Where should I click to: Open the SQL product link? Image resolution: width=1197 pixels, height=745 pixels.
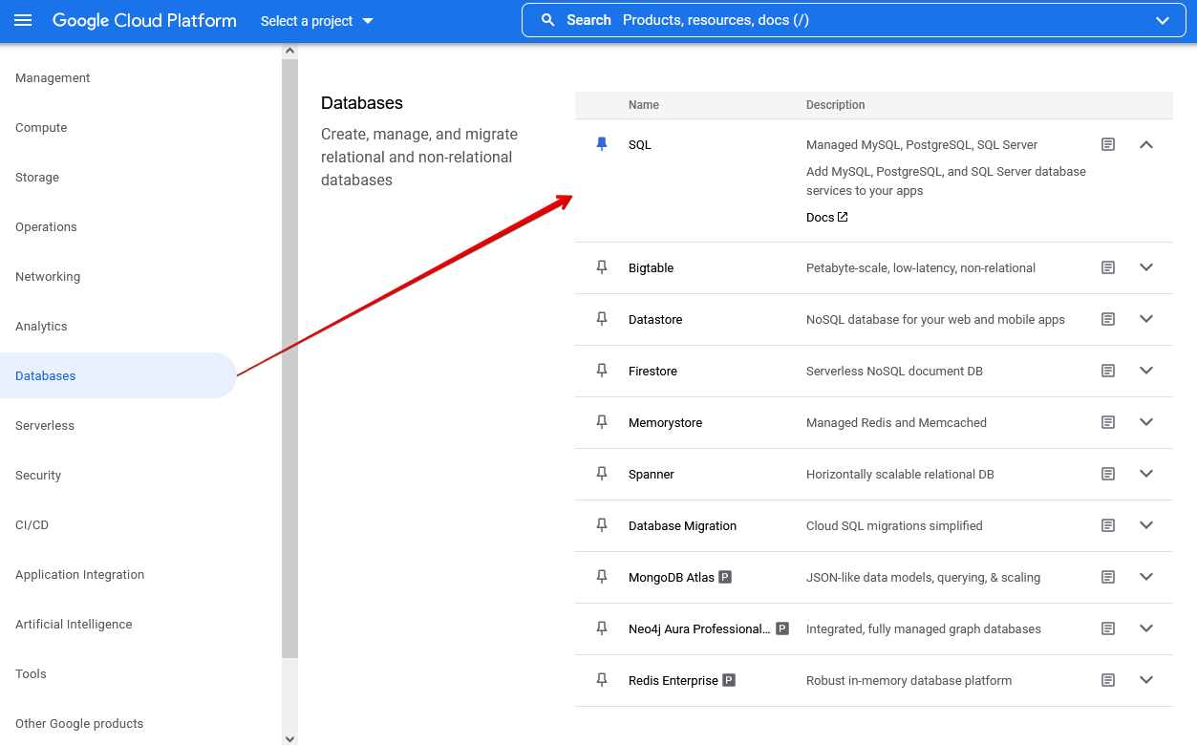[640, 145]
